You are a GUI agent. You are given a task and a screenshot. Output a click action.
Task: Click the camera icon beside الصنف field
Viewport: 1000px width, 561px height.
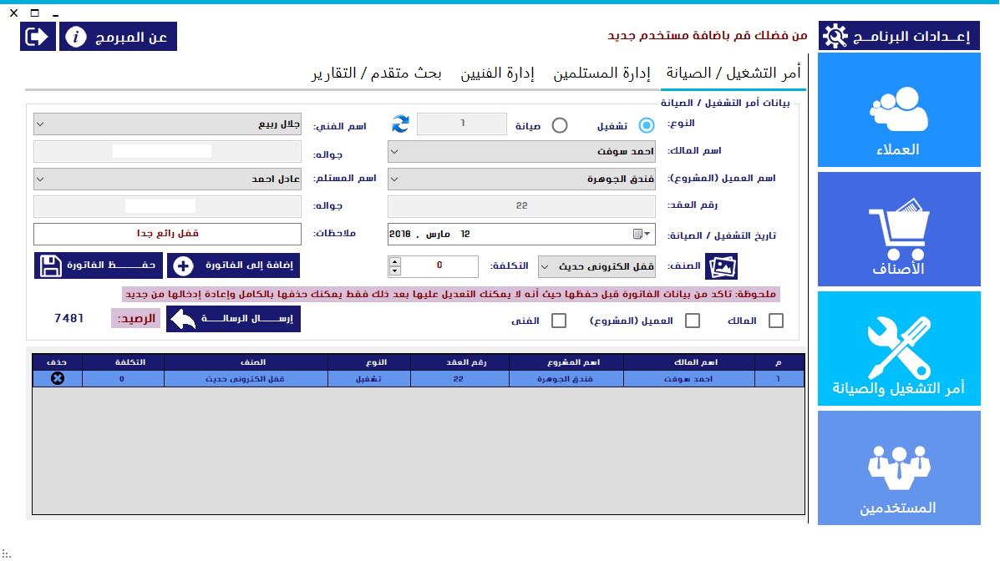(x=722, y=265)
